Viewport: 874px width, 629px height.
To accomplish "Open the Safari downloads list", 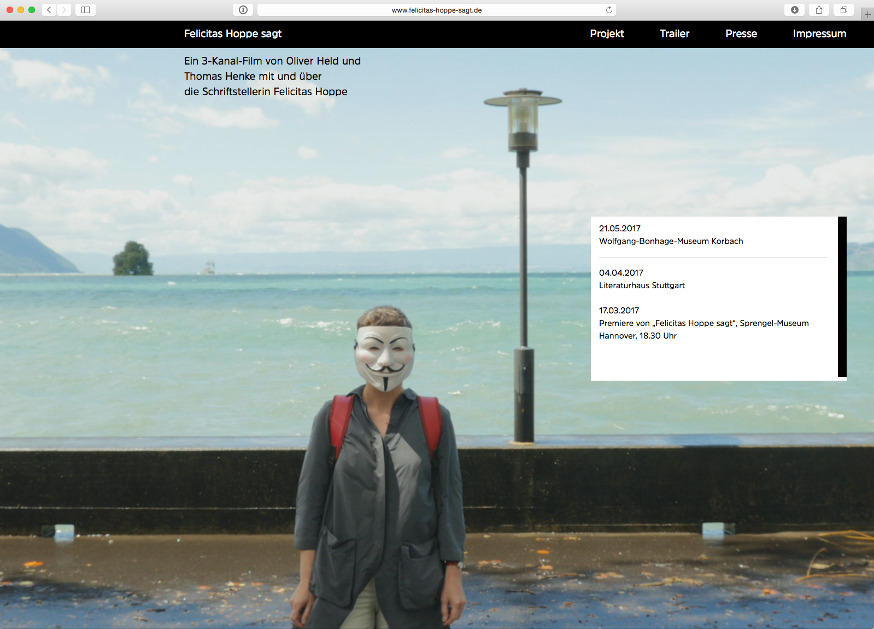I will [x=795, y=10].
